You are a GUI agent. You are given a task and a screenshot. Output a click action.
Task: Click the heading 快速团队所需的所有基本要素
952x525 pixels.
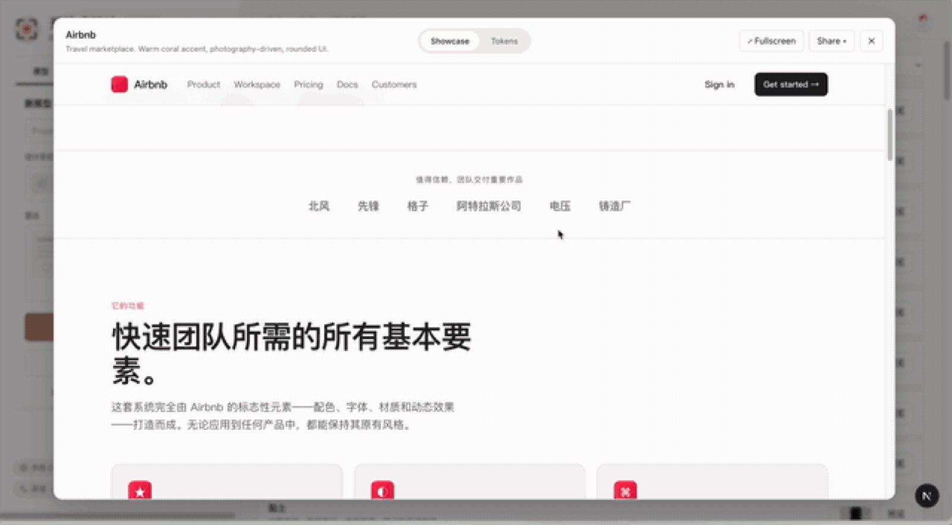pyautogui.click(x=292, y=354)
